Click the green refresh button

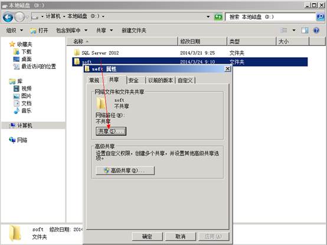(x=218, y=16)
